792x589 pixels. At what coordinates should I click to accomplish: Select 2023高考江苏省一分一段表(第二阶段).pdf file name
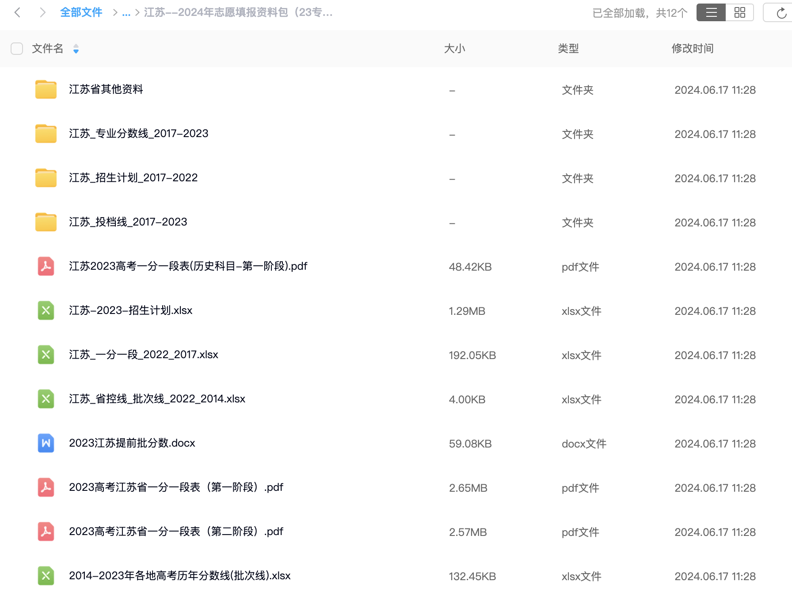pyautogui.click(x=176, y=532)
